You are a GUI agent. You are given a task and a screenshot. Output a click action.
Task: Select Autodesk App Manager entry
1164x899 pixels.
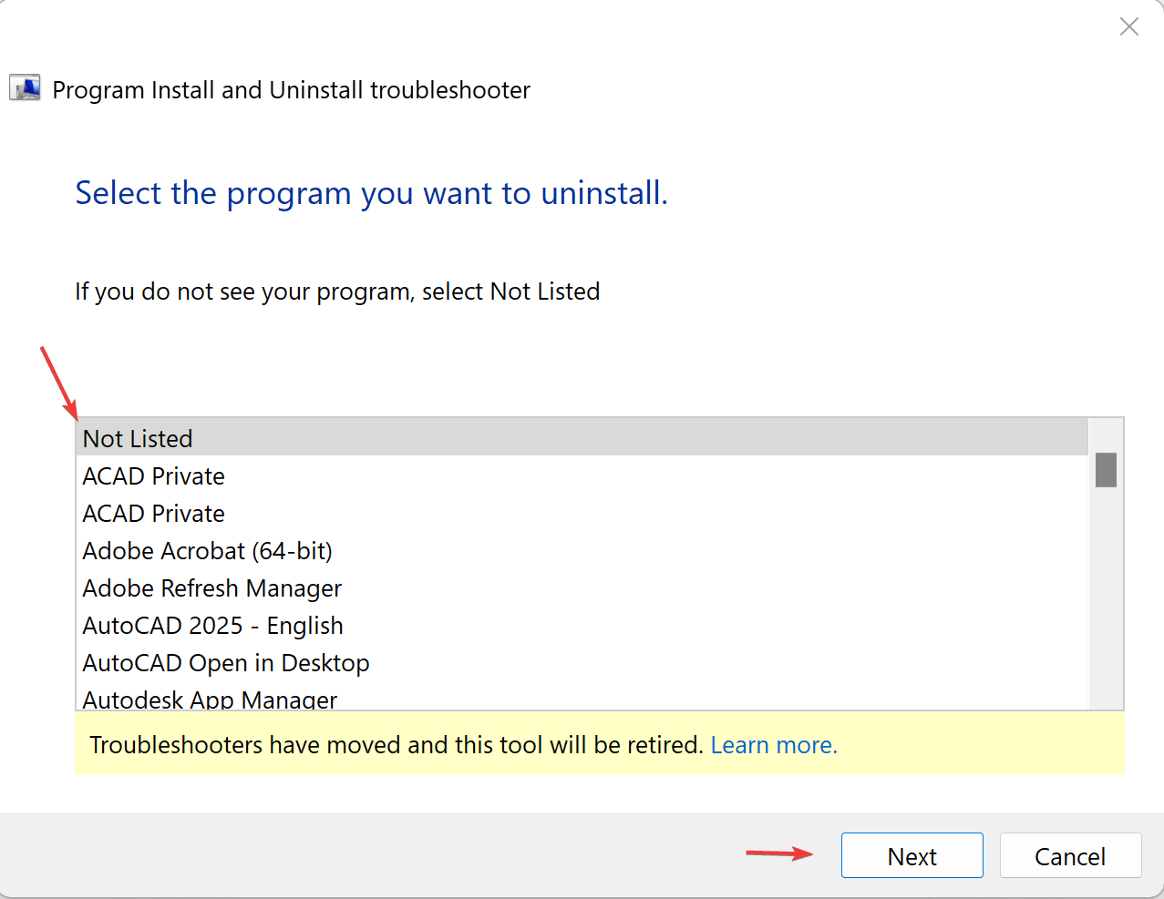pos(582,697)
